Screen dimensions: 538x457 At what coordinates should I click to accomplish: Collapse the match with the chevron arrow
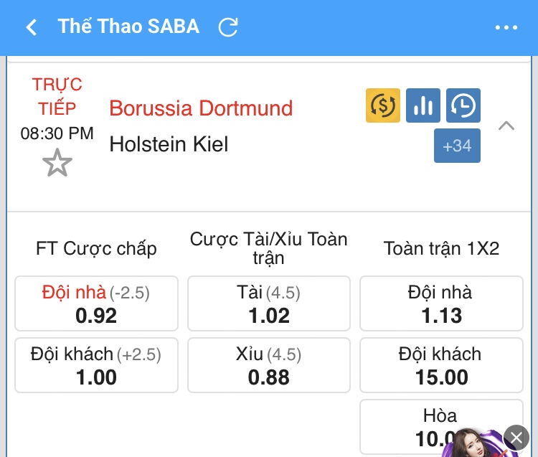tap(506, 126)
